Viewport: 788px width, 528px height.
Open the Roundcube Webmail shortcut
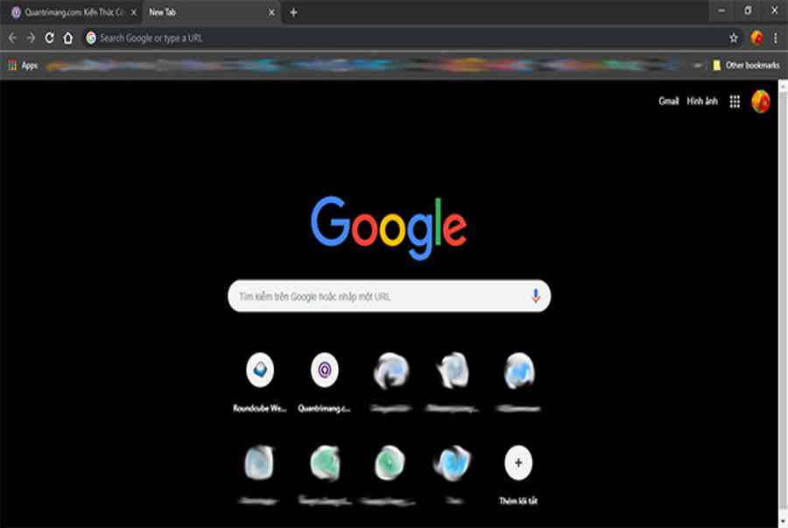pos(260,382)
